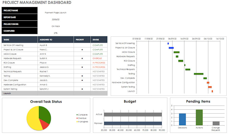Image resolution: width=230 pixels, height=134 pixels.
Task: Click assignee 'Sanchit J' cell
Action: [x=56, y=89]
